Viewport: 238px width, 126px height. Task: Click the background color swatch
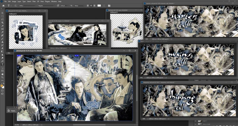coord(3,87)
